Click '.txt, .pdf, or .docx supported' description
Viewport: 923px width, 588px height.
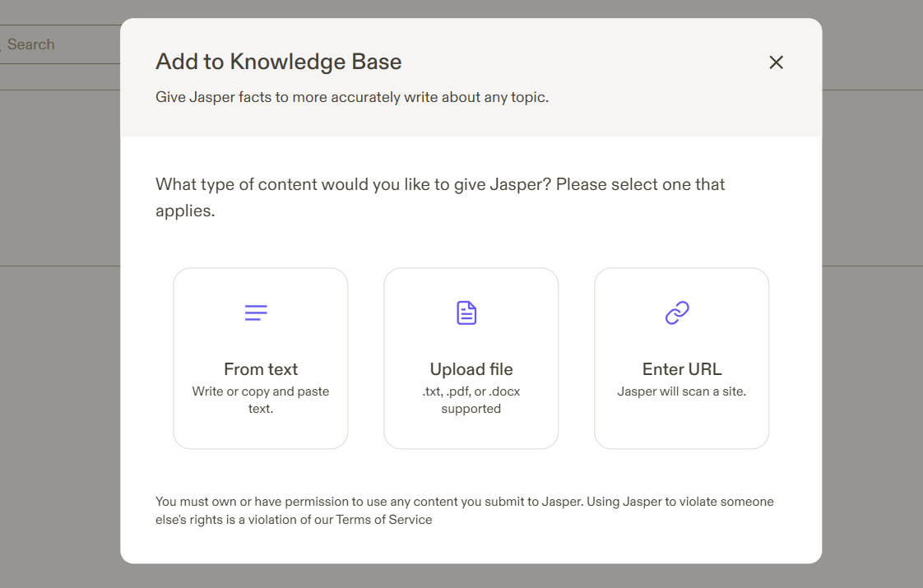(471, 400)
